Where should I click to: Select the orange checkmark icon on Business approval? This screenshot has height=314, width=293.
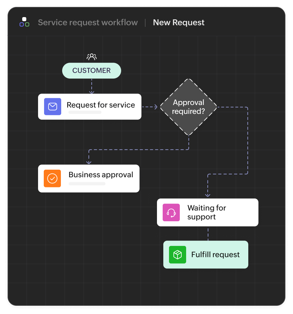(x=52, y=179)
